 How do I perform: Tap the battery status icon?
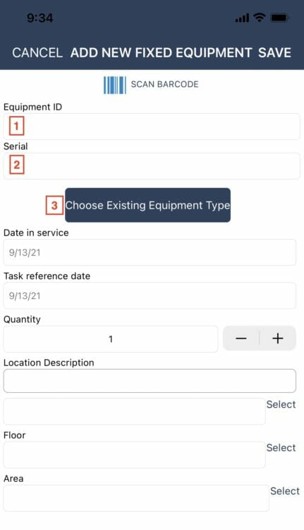280,18
